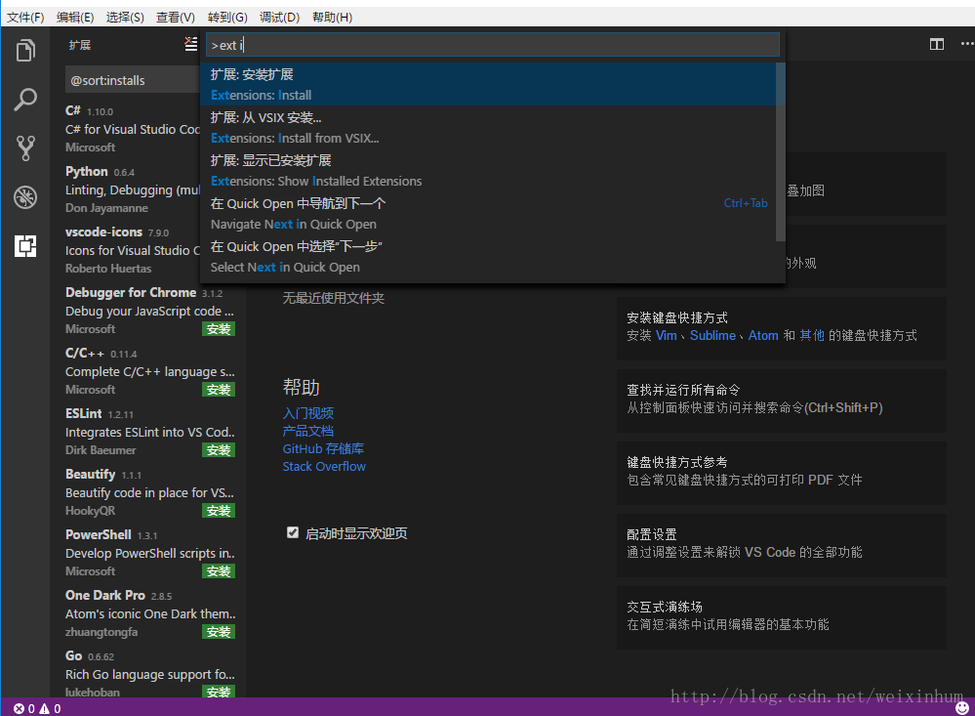Open the Debug view icon
This screenshot has height=716, width=975.
pos(25,197)
